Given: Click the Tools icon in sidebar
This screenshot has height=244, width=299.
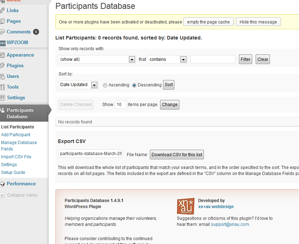Looking at the screenshot, I should pos(2,87).
